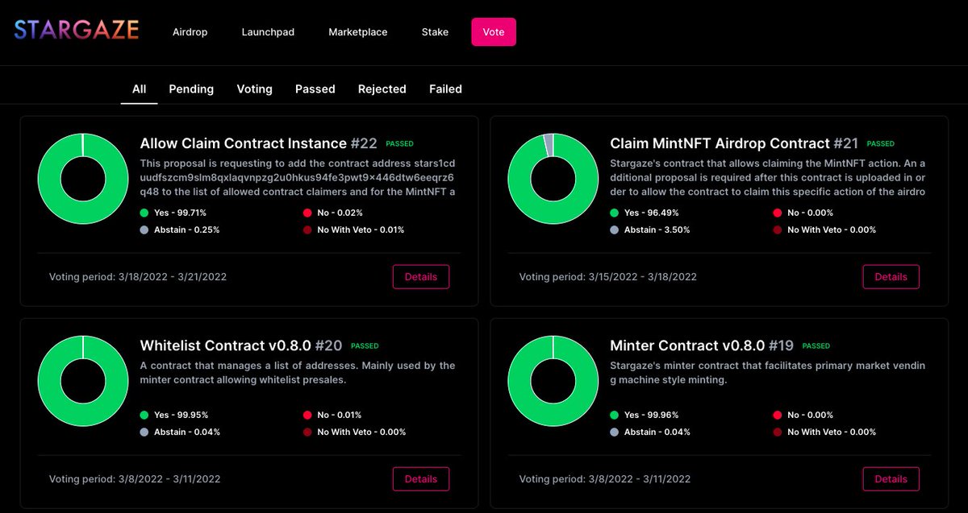The width and height of the screenshot is (968, 513).
Task: Click the Stargaze logo
Action: coord(77,31)
